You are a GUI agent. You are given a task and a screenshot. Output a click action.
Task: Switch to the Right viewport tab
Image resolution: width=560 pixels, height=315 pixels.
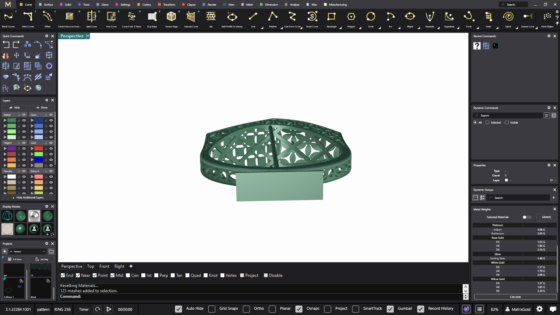(119, 266)
